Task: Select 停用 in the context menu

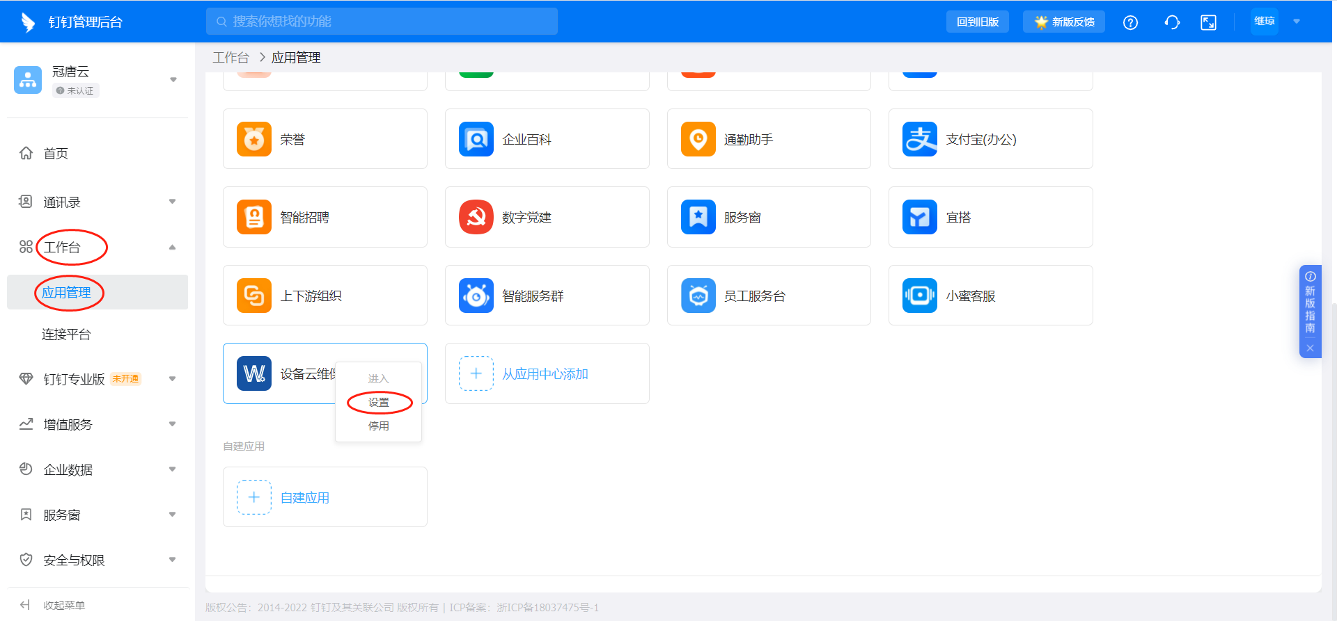Action: coord(378,426)
